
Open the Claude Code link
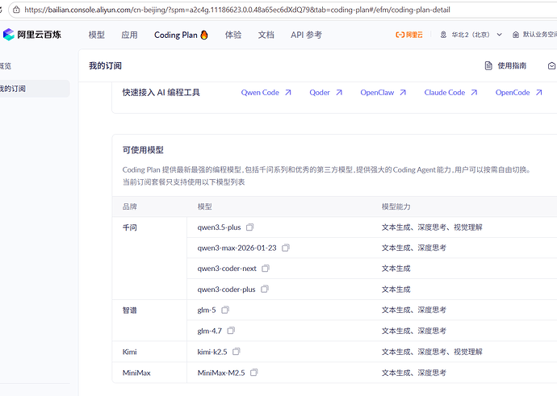(x=450, y=93)
